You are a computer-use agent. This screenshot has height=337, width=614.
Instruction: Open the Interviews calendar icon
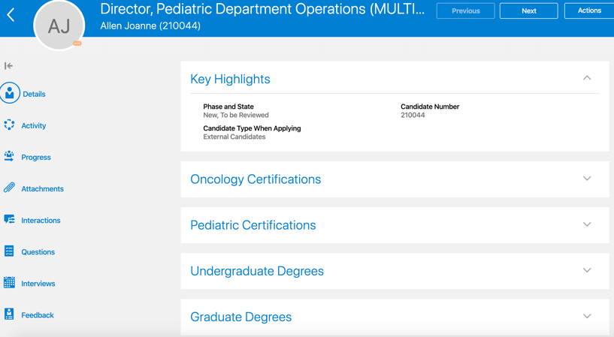click(x=9, y=283)
